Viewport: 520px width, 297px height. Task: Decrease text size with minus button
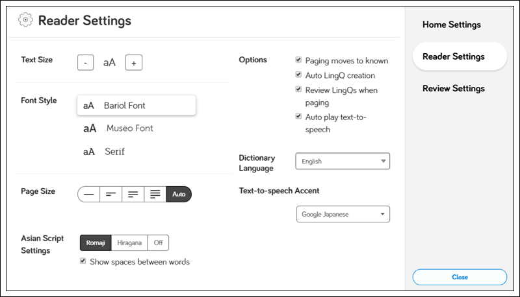85,62
